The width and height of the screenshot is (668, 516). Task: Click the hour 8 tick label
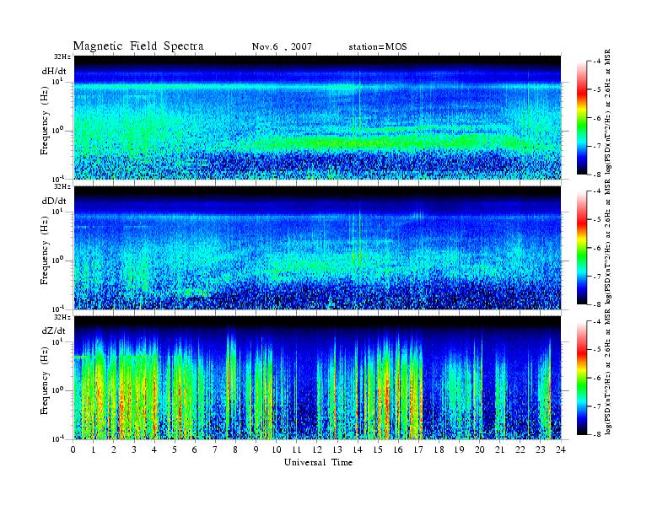coord(235,450)
